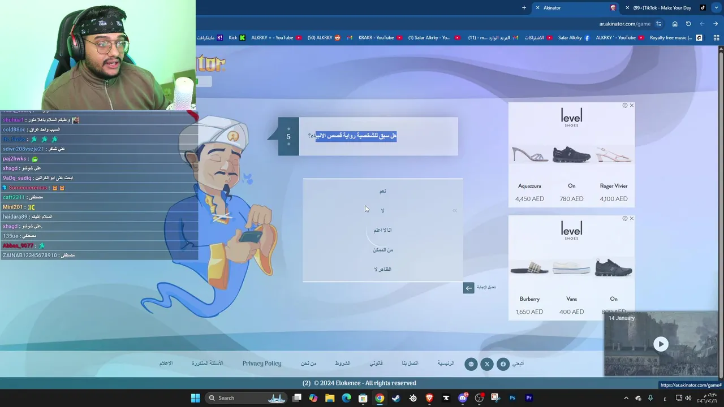Viewport: 724px width, 407px height.
Task: Open File Explorer from the taskbar
Action: point(330,398)
